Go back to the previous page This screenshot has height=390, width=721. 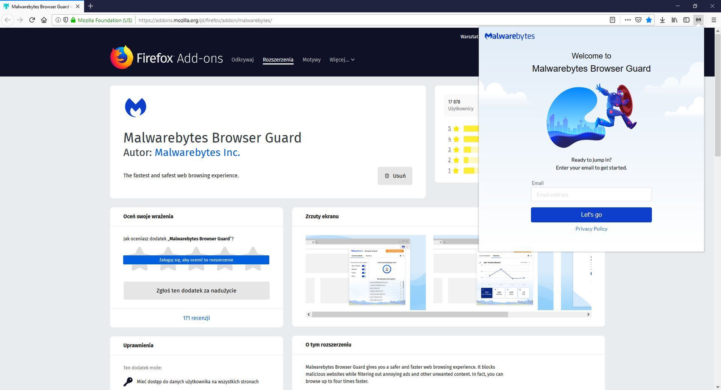(8, 20)
